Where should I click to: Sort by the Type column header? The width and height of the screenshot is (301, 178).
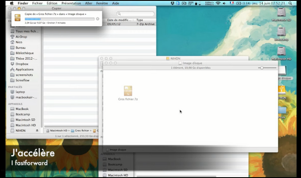point(140,20)
